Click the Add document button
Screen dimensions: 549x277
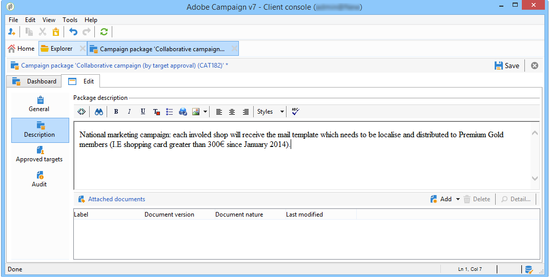441,199
